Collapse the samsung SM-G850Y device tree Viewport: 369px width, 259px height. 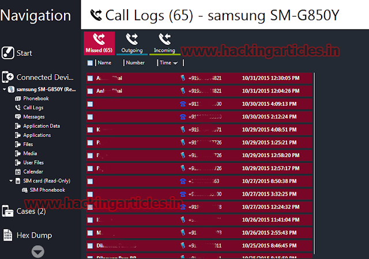[4, 89]
